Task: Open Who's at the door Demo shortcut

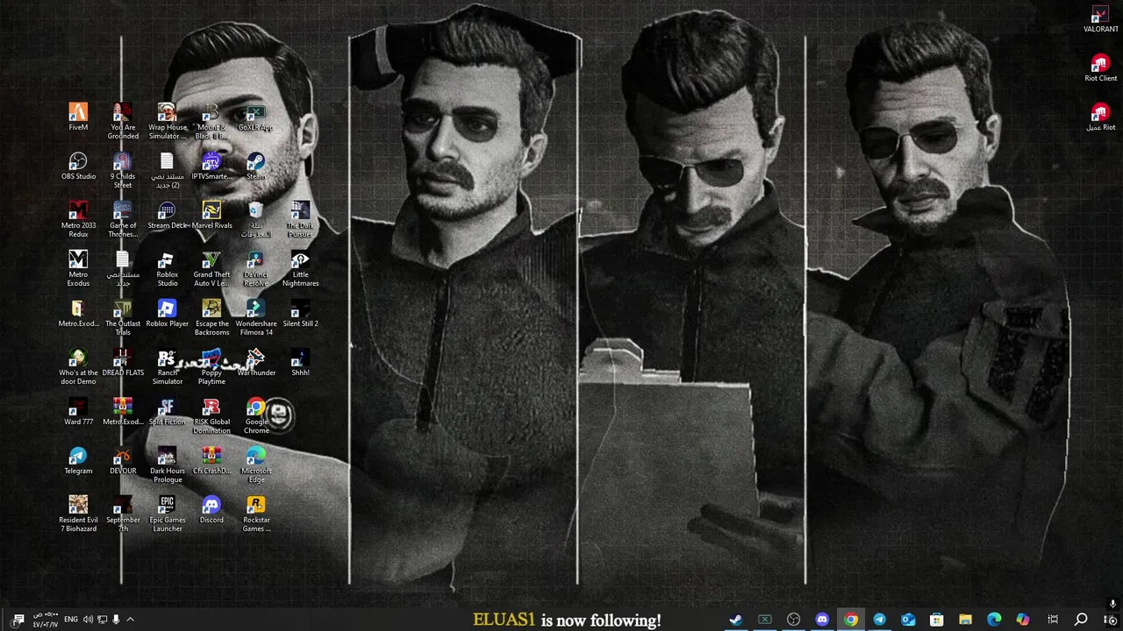Action: [x=78, y=367]
